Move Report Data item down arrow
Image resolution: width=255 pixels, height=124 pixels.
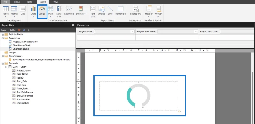(29, 30)
